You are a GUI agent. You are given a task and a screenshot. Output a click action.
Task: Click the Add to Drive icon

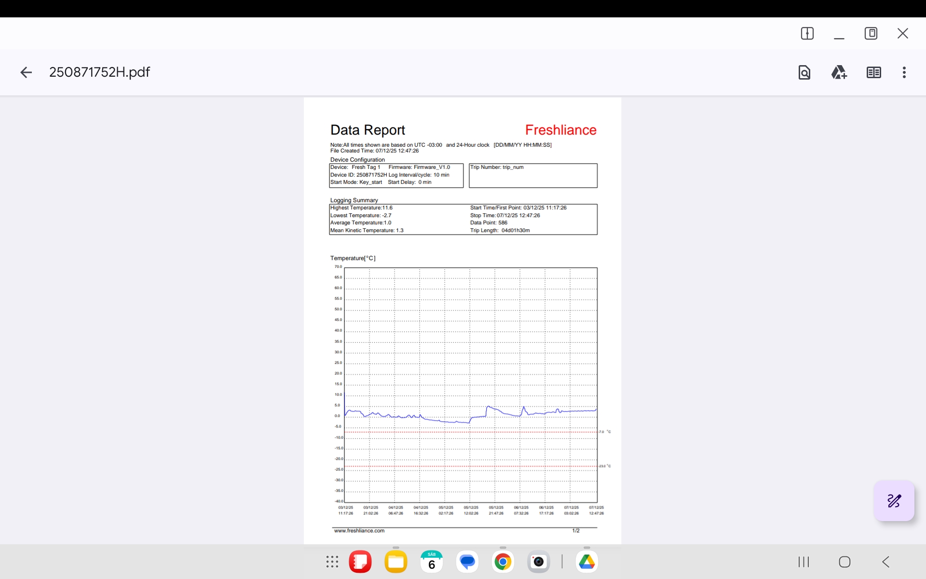click(839, 72)
